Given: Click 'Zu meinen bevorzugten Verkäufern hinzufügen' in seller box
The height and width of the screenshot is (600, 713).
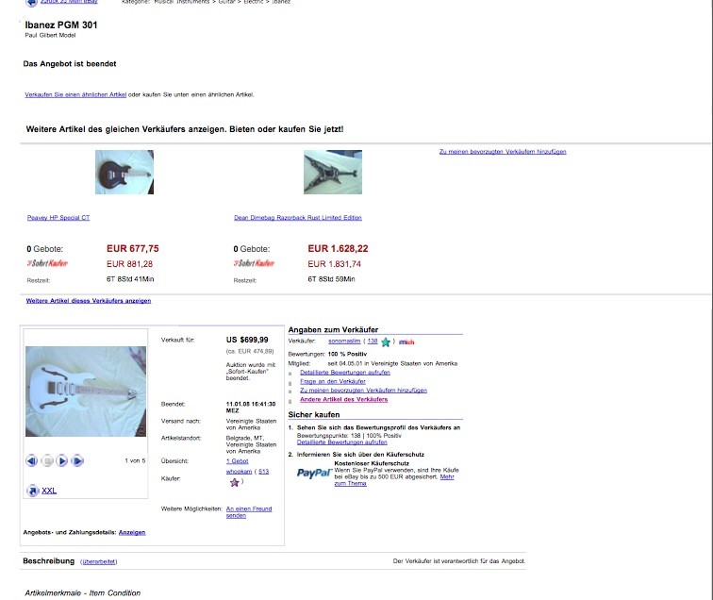Looking at the screenshot, I should coord(363,390).
